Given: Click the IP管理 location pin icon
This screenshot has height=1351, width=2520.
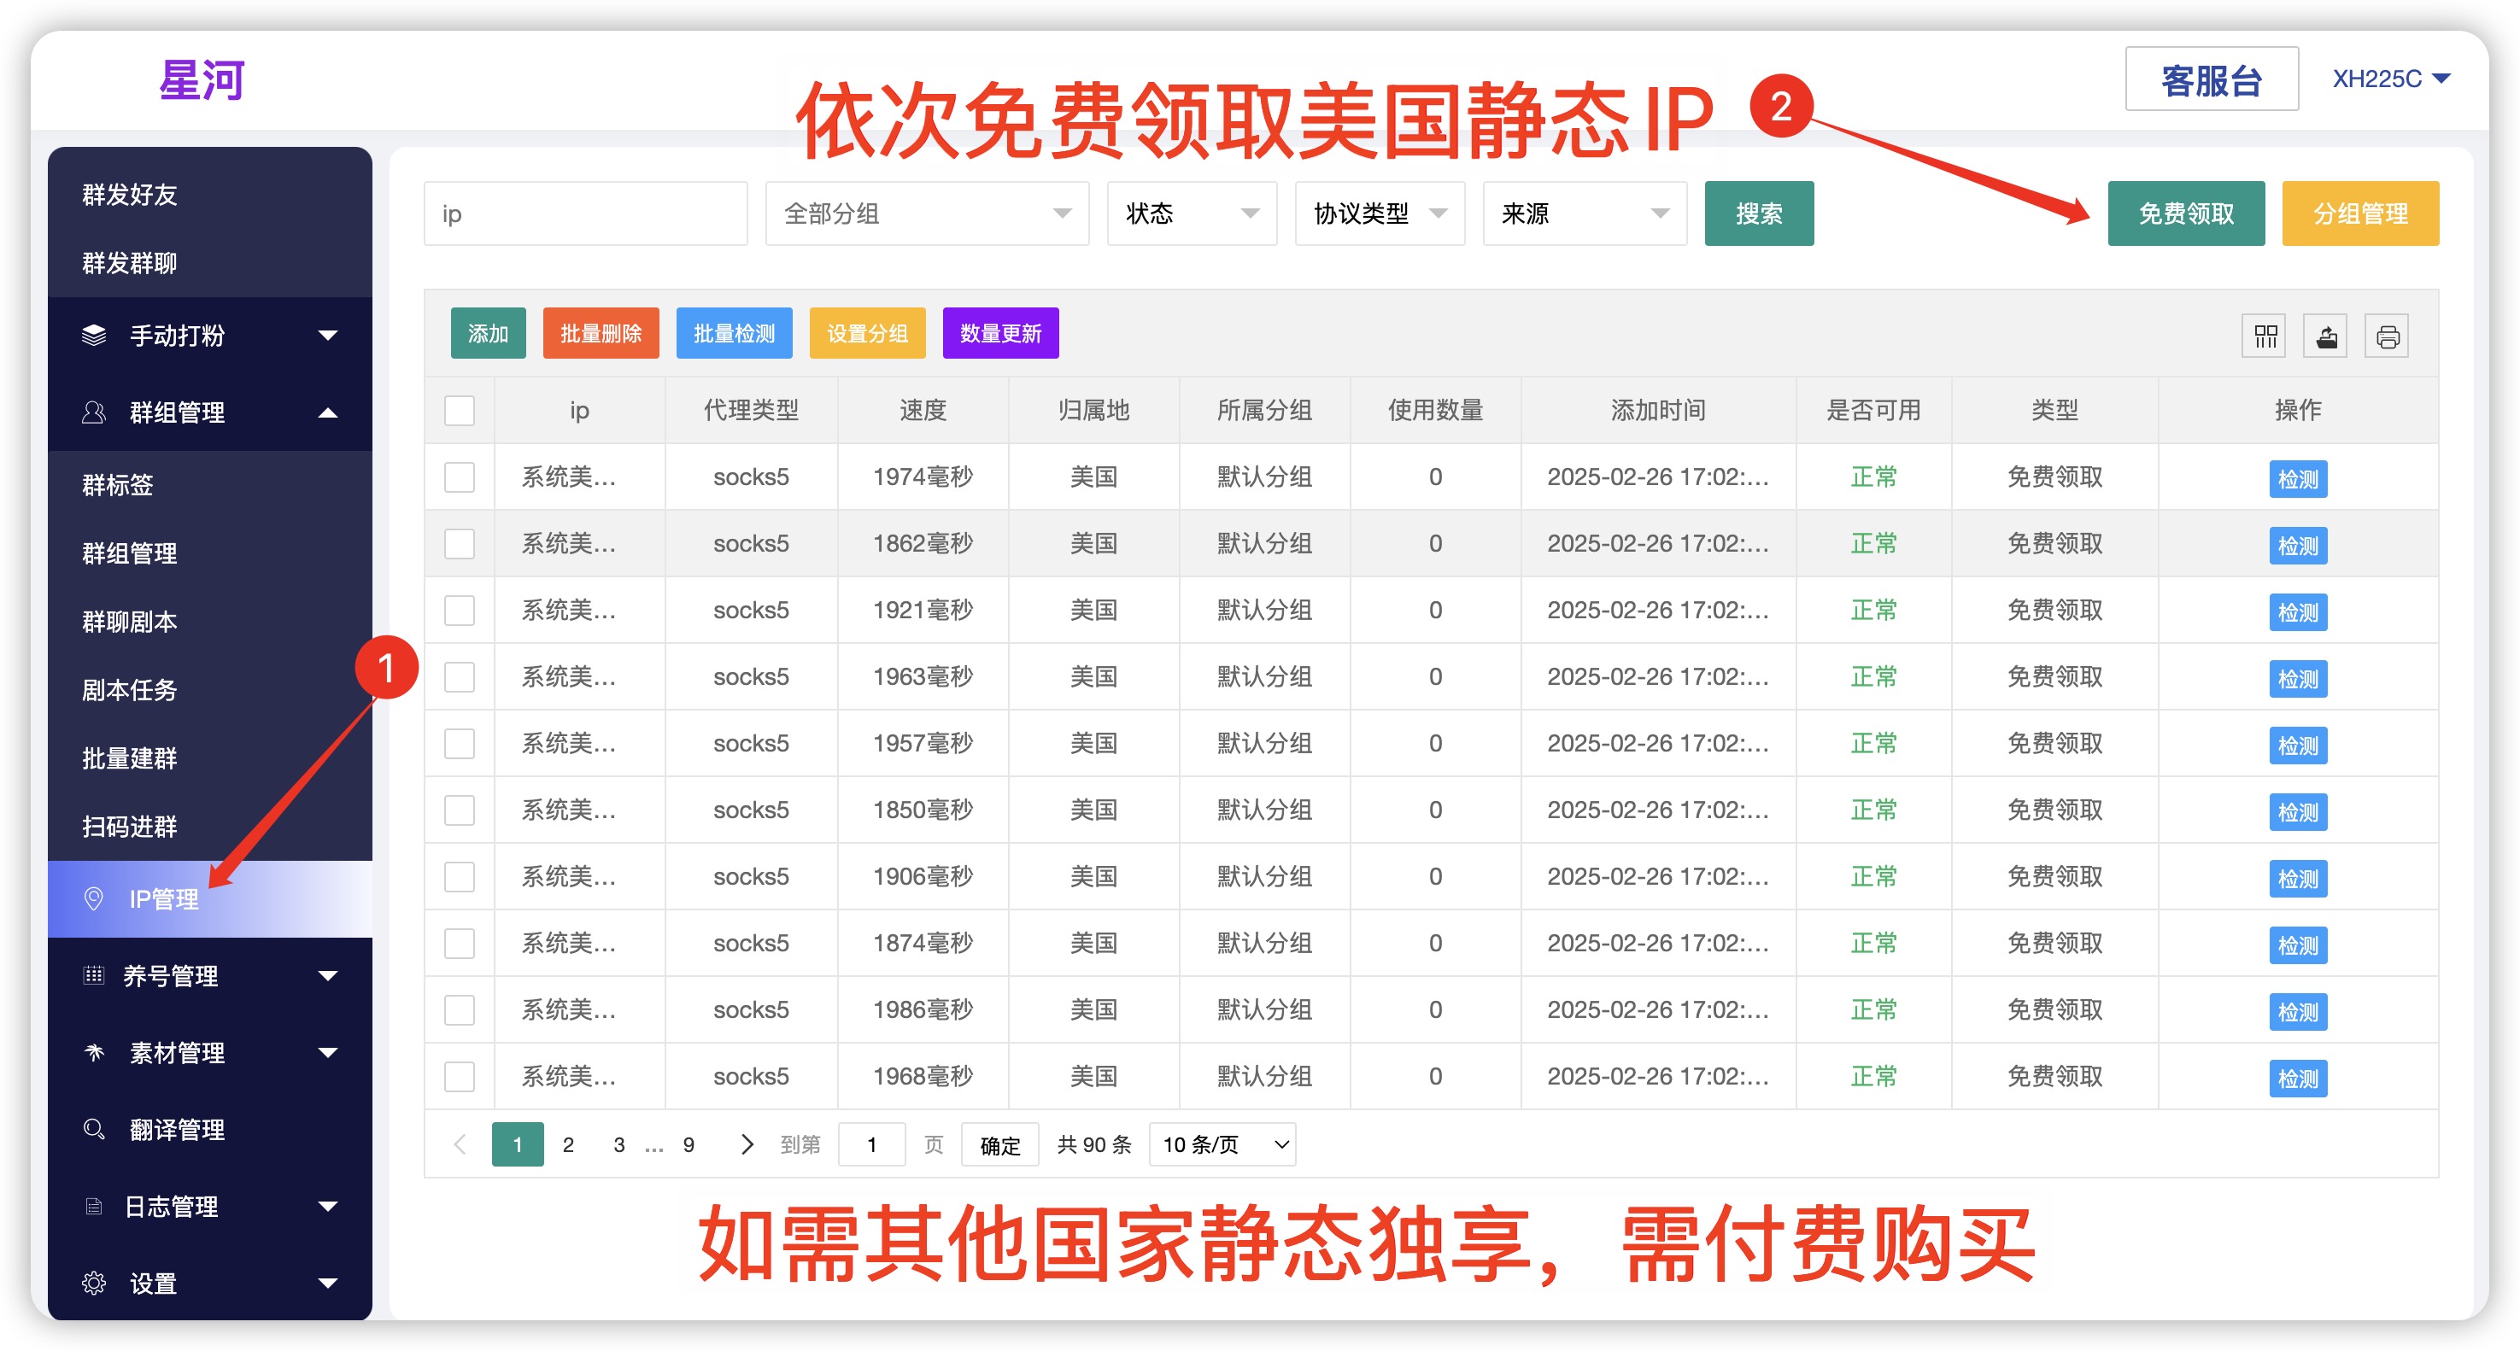Looking at the screenshot, I should [94, 898].
